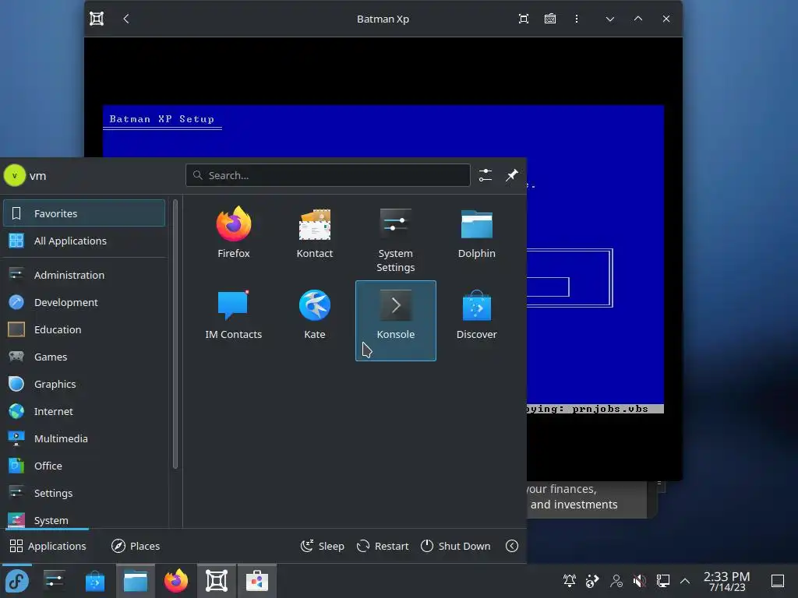
Task: Open keyboard shortcuts in Batman Xp window
Action: pyautogui.click(x=549, y=19)
